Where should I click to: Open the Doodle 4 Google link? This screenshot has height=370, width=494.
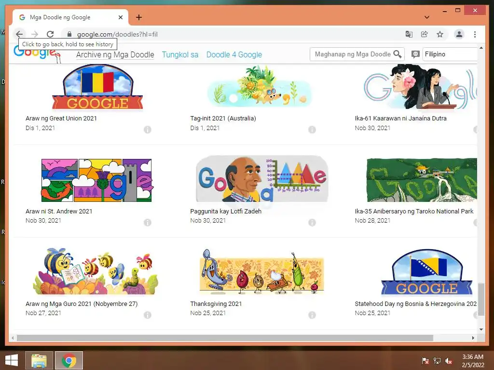click(x=234, y=54)
